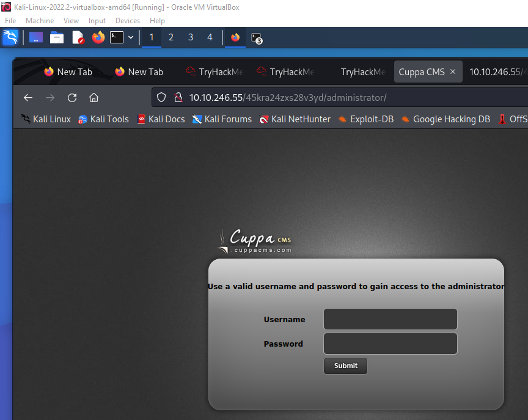The image size is (528, 420).
Task: Open the Kali Linux bookmark
Action: tap(45, 119)
